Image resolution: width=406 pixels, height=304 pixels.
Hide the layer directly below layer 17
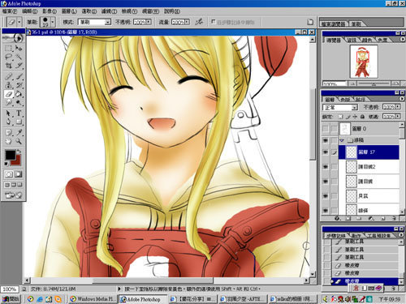tap(326, 167)
